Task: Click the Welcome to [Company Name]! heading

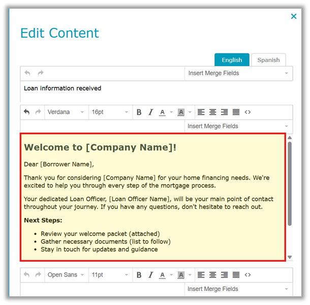Action: [x=100, y=147]
